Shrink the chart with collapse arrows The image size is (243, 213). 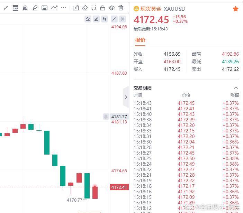(x=114, y=19)
